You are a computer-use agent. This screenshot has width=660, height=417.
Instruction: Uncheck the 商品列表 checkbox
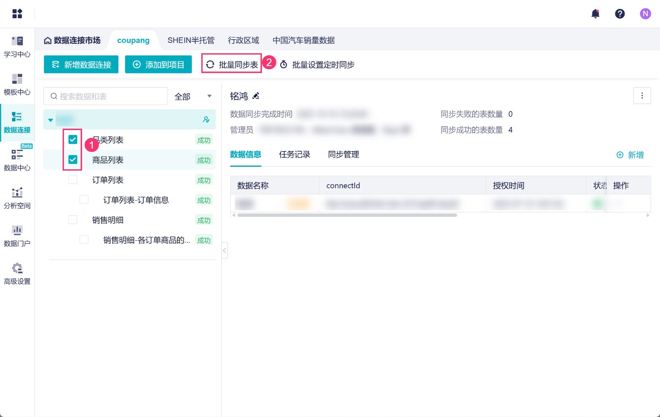point(73,160)
